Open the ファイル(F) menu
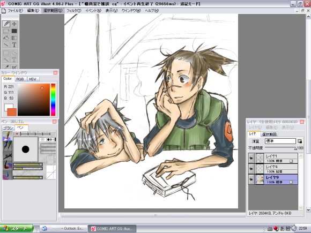 [x=15, y=11]
